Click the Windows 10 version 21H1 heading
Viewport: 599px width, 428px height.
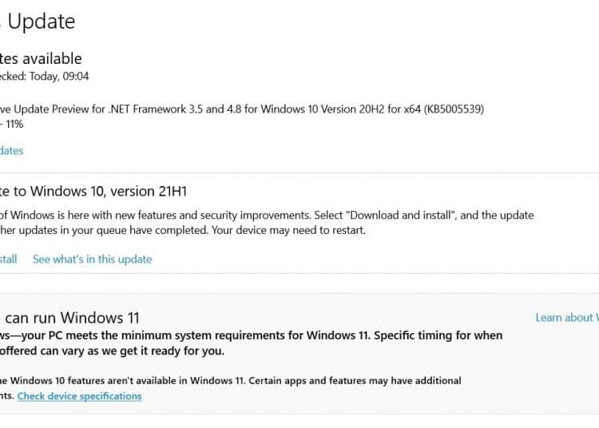click(93, 192)
